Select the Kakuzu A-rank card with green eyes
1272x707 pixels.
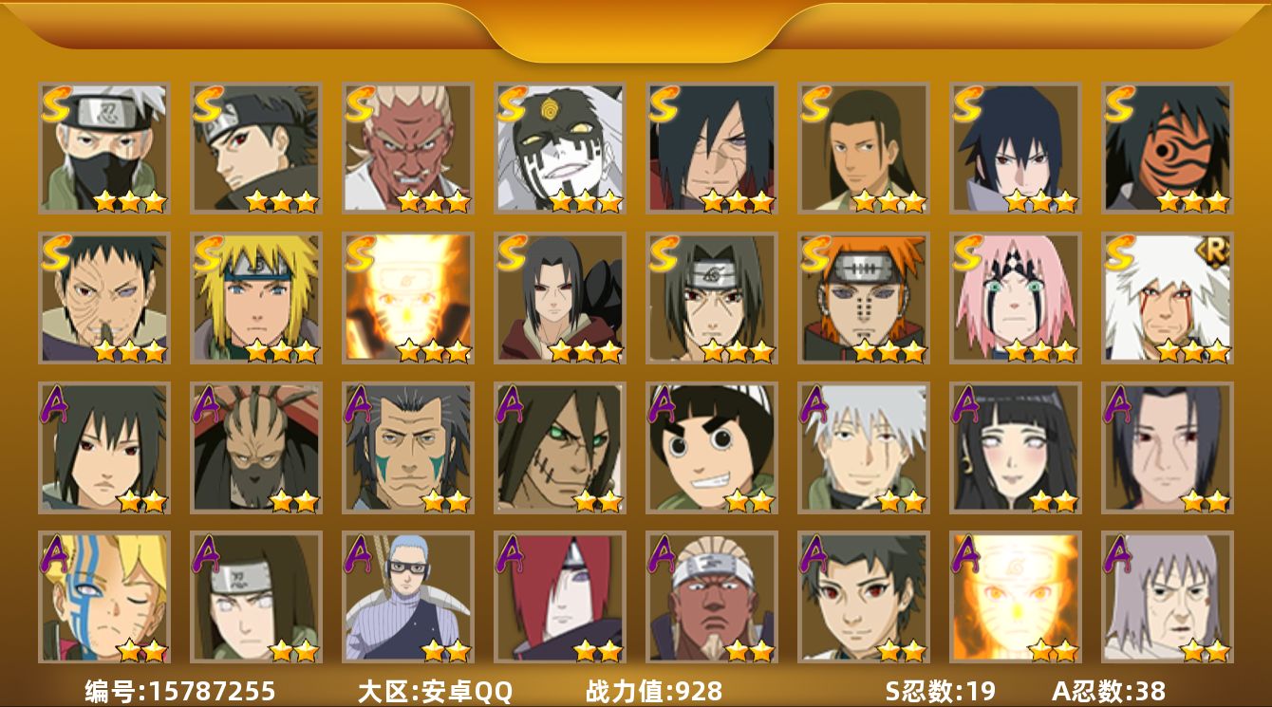[559, 448]
